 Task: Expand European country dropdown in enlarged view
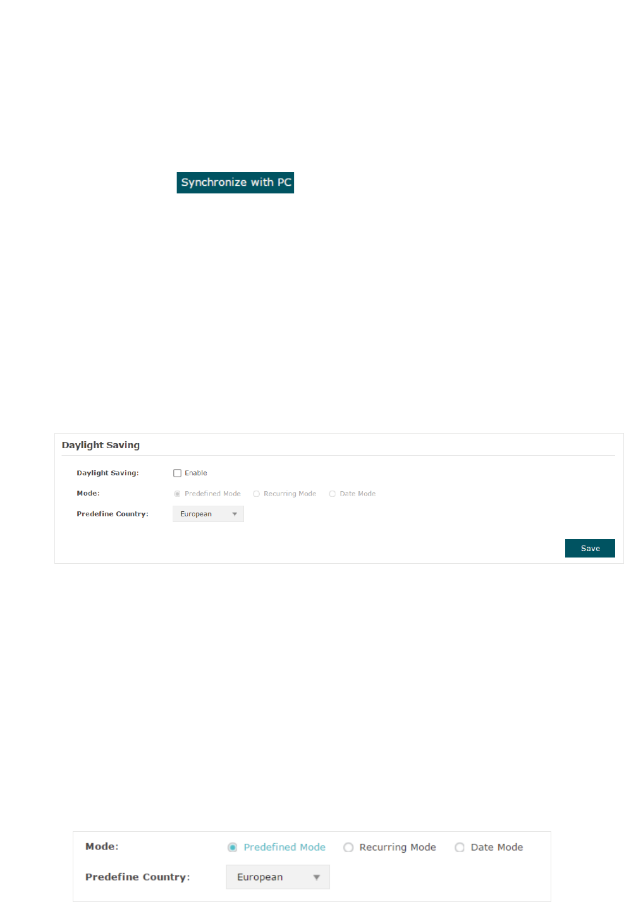point(278,877)
